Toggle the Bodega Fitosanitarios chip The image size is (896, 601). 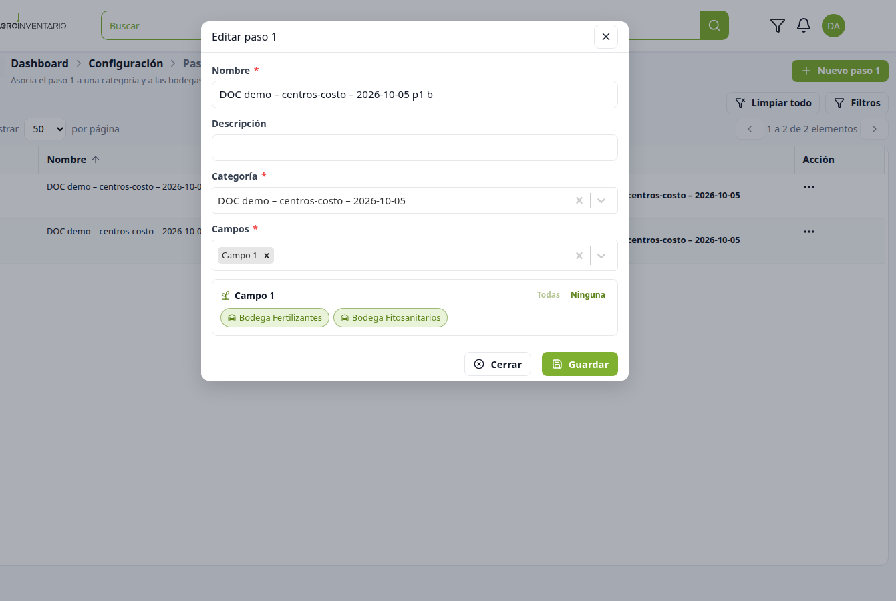pyautogui.click(x=390, y=318)
